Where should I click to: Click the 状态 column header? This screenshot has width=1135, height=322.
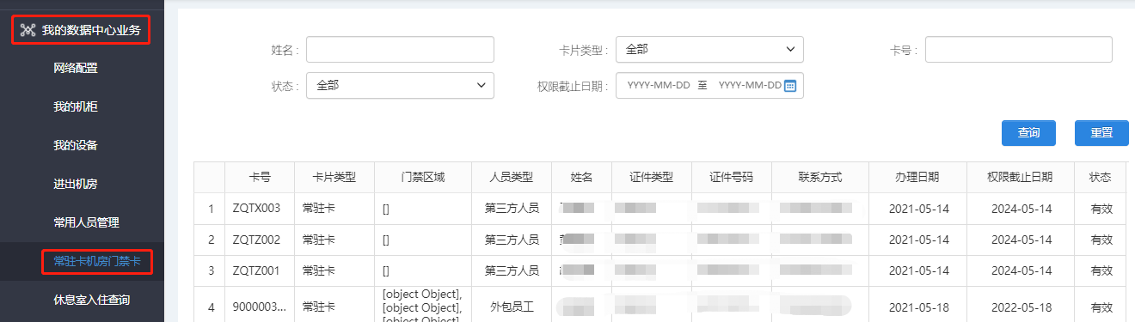point(1100,177)
